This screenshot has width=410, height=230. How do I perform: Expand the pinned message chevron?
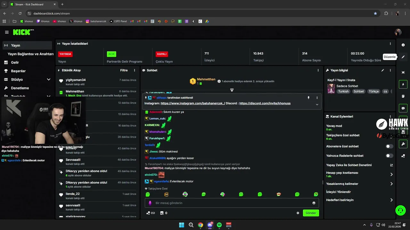pos(317,104)
